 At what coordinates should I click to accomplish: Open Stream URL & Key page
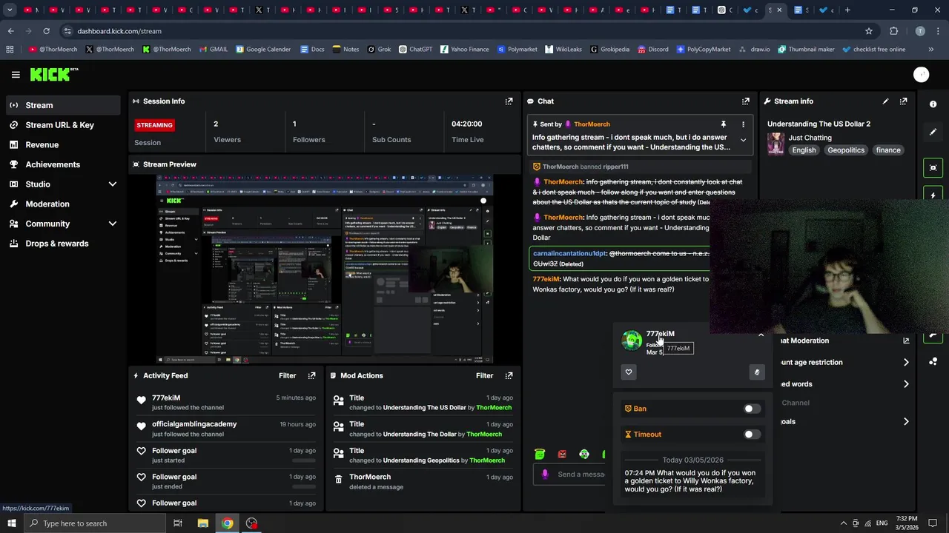pyautogui.click(x=63, y=125)
